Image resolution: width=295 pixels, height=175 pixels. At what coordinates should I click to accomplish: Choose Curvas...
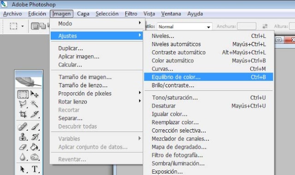pyautogui.click(x=208, y=69)
